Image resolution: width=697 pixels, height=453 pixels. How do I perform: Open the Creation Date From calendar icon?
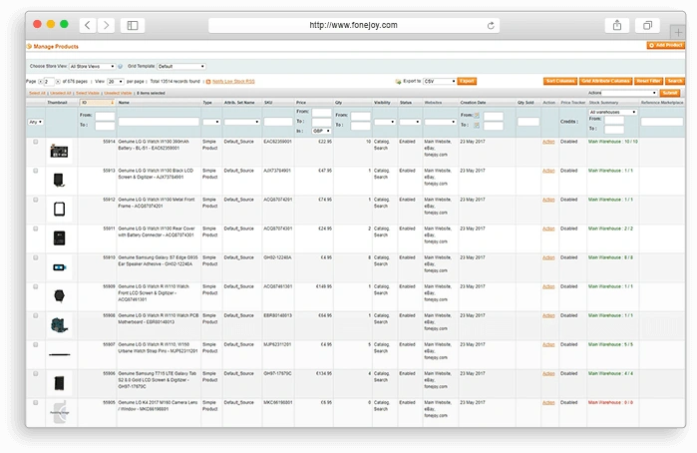(x=477, y=116)
